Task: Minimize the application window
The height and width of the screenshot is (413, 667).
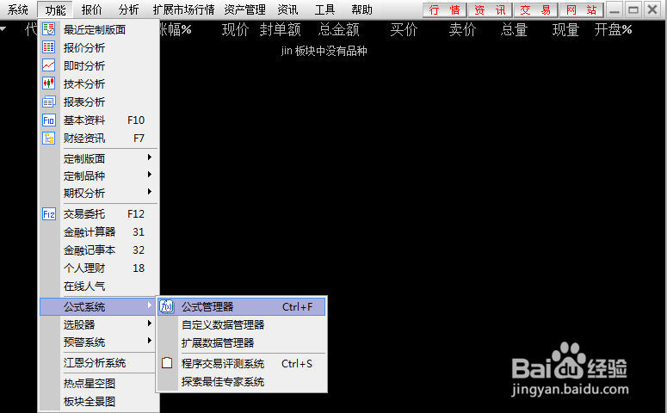Action: (615, 9)
